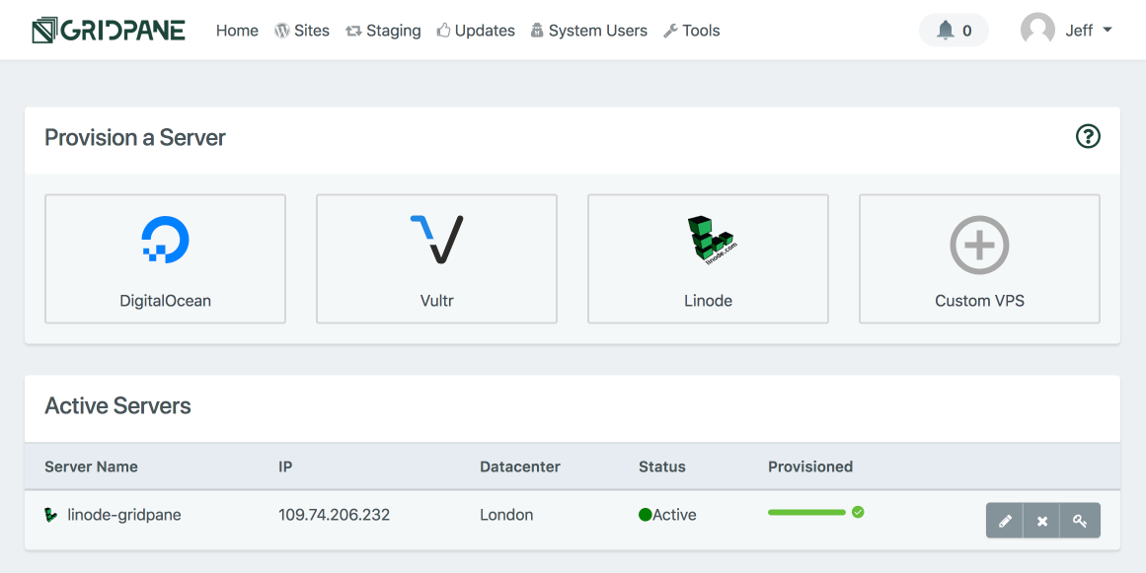Edit linode-gridpane server with pencil icon
This screenshot has width=1146, height=573.
1005,521
